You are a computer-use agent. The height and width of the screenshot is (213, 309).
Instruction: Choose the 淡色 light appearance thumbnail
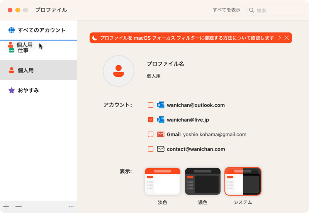point(163,181)
